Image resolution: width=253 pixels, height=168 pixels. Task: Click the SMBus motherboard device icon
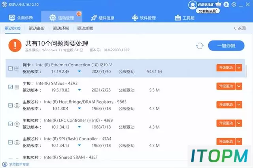click(x=17, y=87)
